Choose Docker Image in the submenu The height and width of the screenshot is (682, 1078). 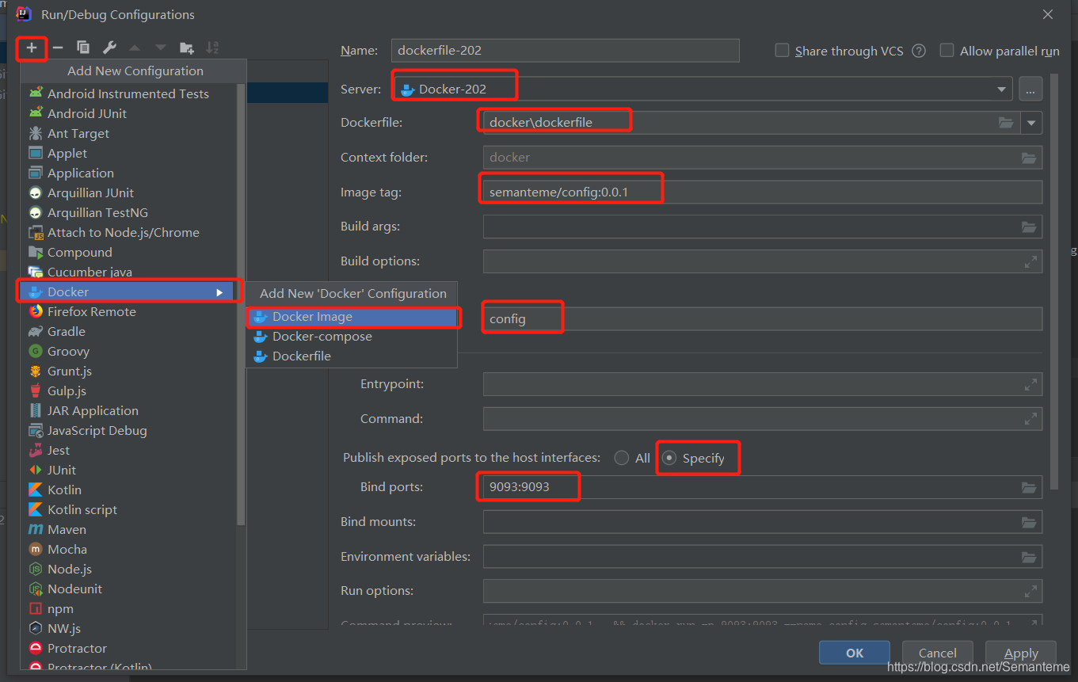click(352, 317)
